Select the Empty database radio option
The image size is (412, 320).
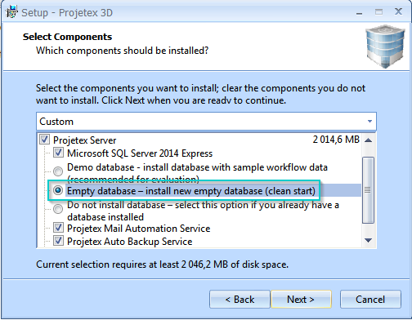58,190
